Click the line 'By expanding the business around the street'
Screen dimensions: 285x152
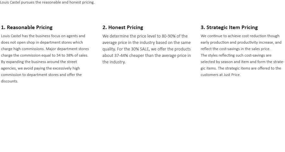[x=39, y=62]
